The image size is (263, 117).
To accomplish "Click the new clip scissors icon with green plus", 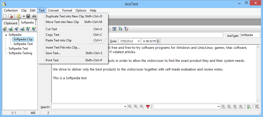I will pos(11,29).
